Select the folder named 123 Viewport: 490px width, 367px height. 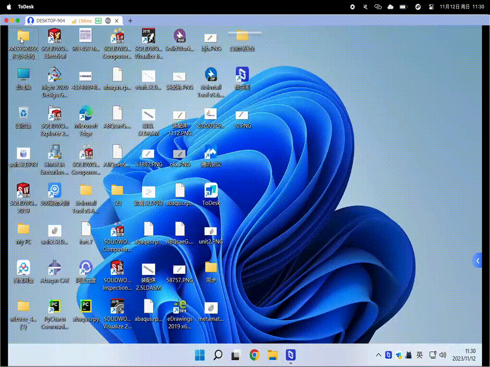[117, 194]
